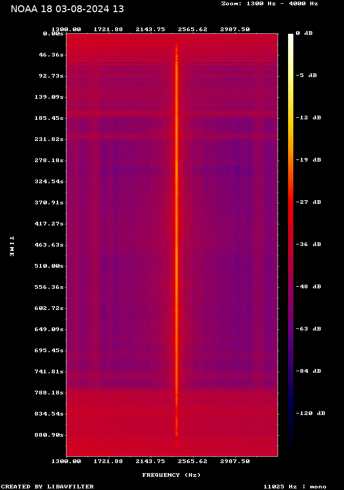
Task: Click the vertical TIME axis title
Action: (x=12, y=246)
